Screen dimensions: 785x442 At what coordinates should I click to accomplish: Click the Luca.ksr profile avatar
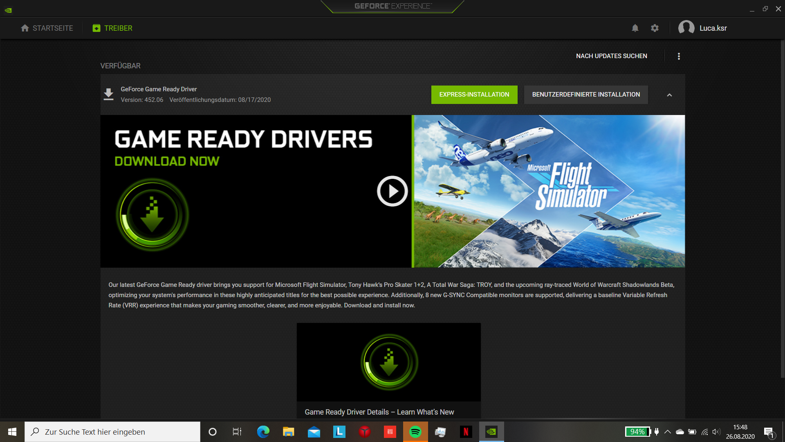686,28
